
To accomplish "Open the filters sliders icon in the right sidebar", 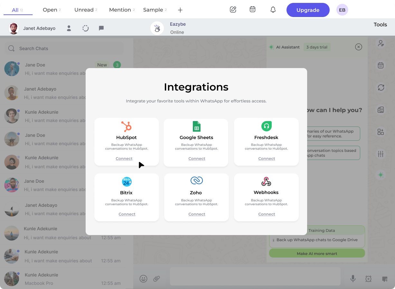I will [381, 154].
